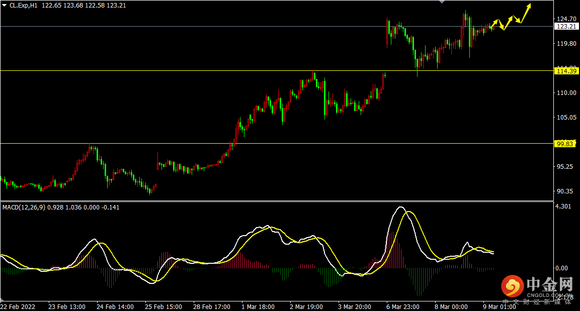
Task: Click the OHLC values 122.65 123.68 122.58 123.21
Action: [84, 6]
